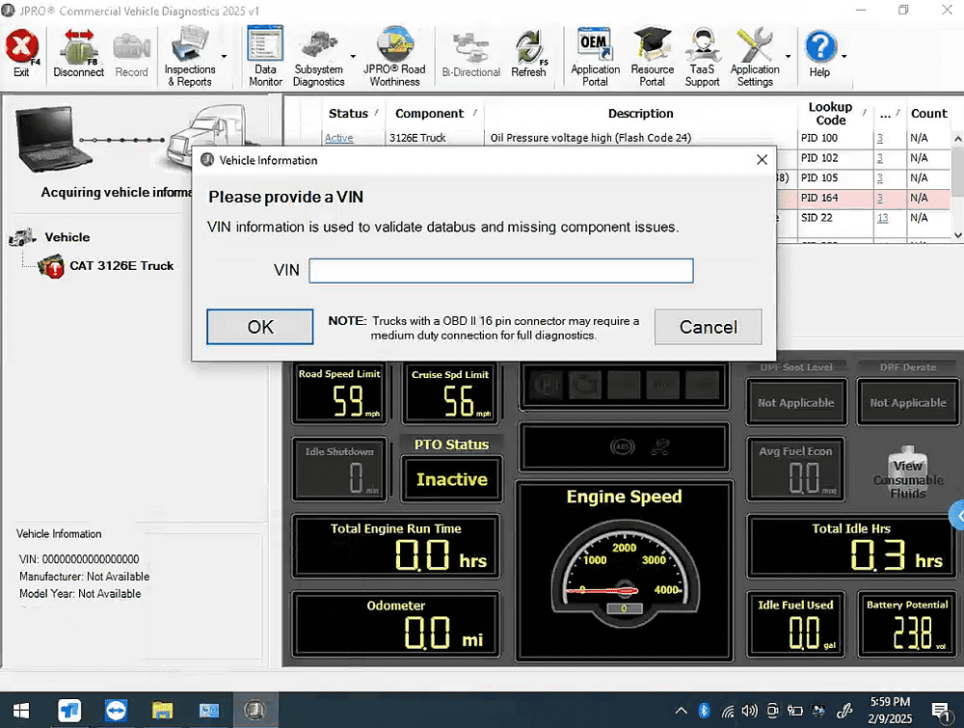Expand the Application Settings dropdown arrow
The width and height of the screenshot is (964, 728).
[x=789, y=57]
